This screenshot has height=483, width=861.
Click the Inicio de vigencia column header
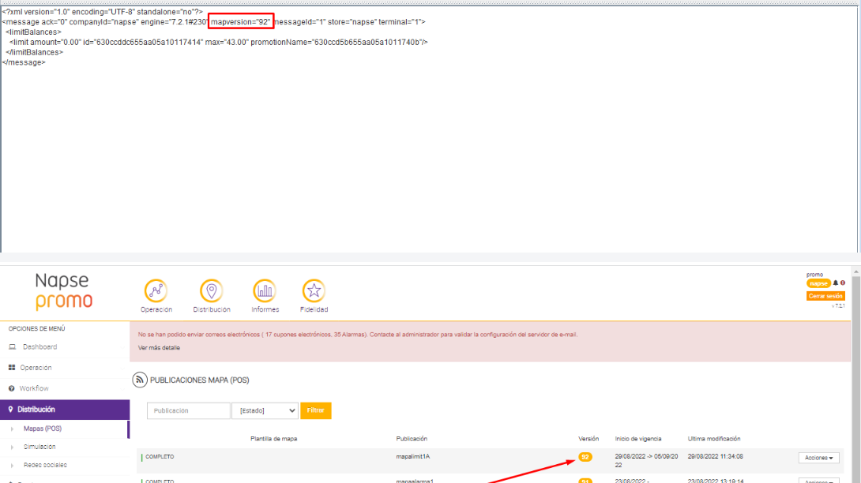(x=638, y=439)
